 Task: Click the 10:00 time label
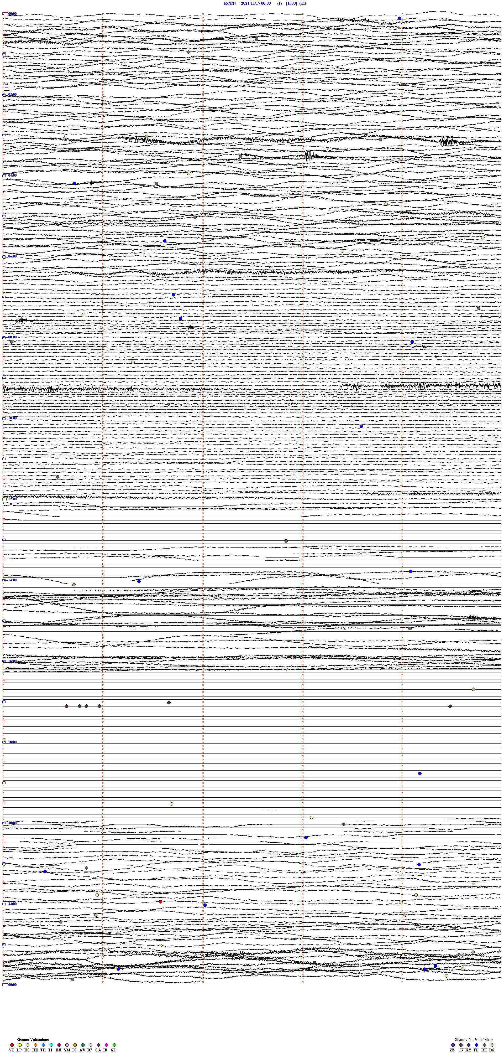pyautogui.click(x=12, y=418)
